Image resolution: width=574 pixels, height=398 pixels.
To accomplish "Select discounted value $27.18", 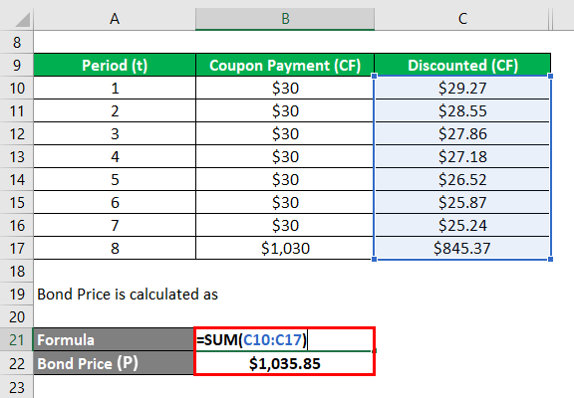I will tap(462, 157).
